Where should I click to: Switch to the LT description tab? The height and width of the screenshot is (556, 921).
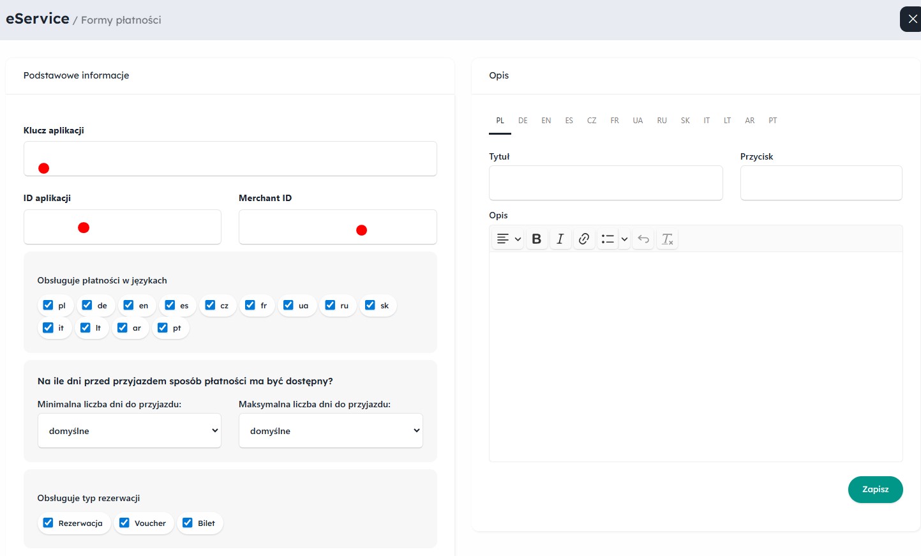[x=728, y=121]
